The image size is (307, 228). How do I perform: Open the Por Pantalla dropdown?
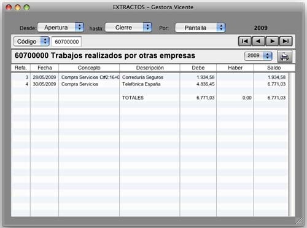(x=200, y=28)
